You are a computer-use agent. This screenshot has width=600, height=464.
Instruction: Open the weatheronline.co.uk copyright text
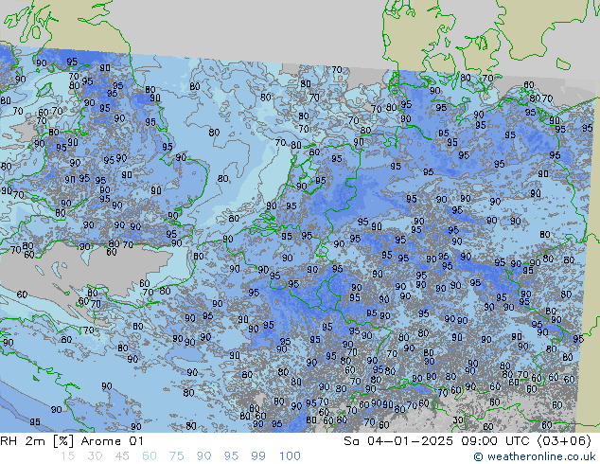pyautogui.click(x=534, y=456)
